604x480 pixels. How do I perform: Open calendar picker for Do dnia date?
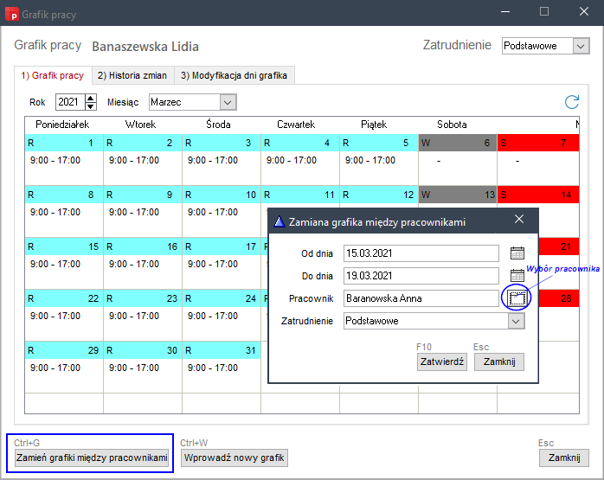517,276
